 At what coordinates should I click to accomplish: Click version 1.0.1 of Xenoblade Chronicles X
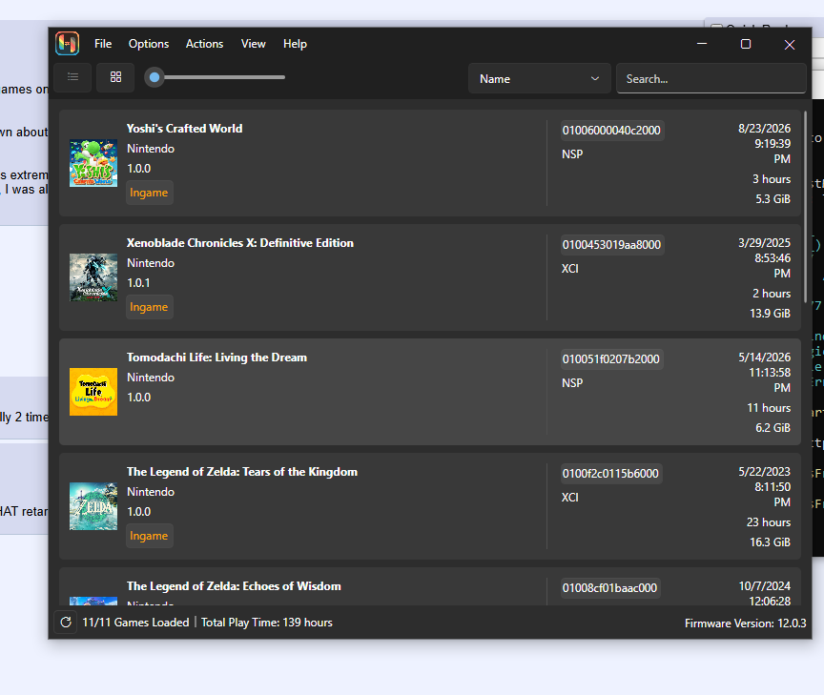138,282
